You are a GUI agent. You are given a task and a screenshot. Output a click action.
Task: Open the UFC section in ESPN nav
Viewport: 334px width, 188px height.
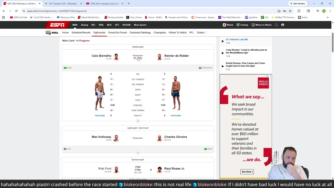pos(117,25)
